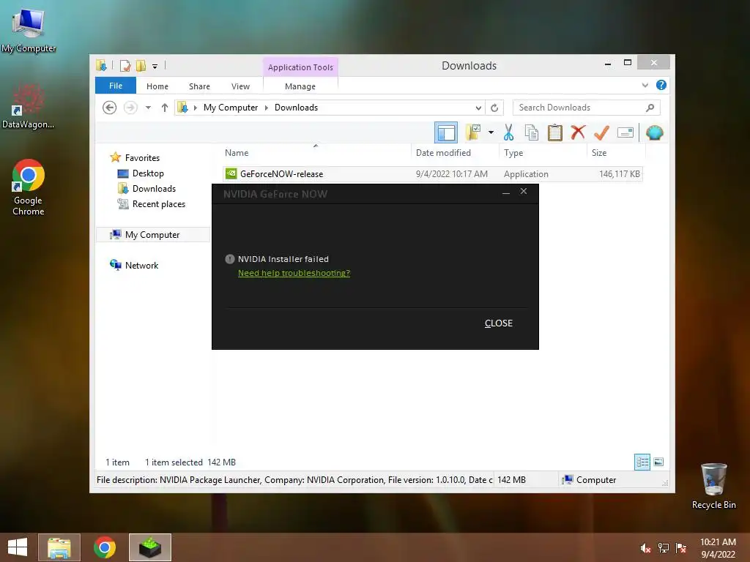
Task: Click the muted volume tray icon
Action: point(645,547)
